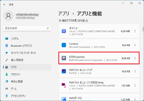
Task: Click the 個人用設定 brush icon
Action: point(7,60)
